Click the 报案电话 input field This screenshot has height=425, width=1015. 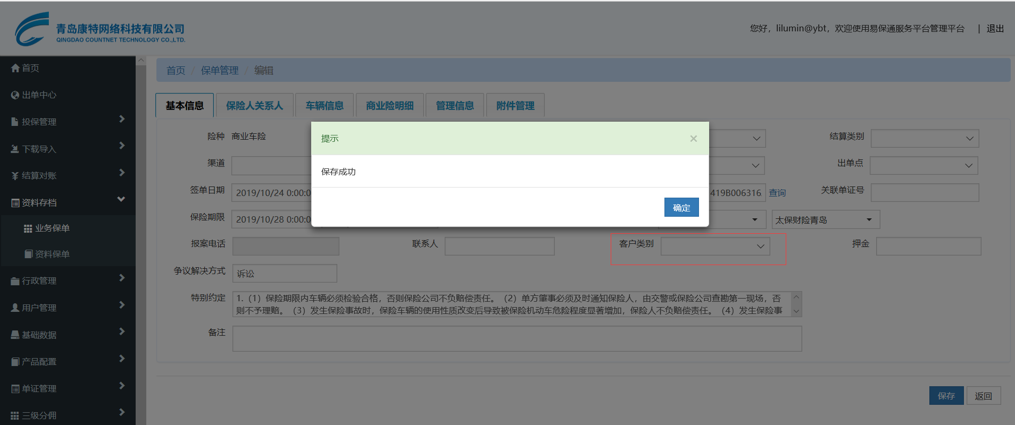(x=286, y=246)
